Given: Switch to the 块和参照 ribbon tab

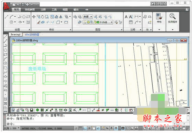Looking at the screenshot, I should coord(30,9).
